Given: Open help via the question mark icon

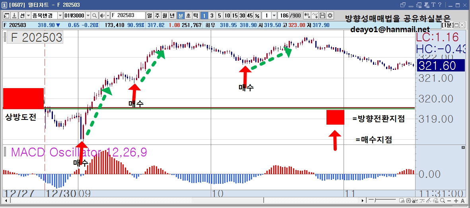Looking at the screenshot, I should tap(440, 5).
